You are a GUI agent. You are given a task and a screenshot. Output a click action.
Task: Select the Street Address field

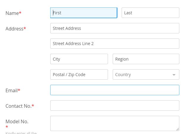114,28
